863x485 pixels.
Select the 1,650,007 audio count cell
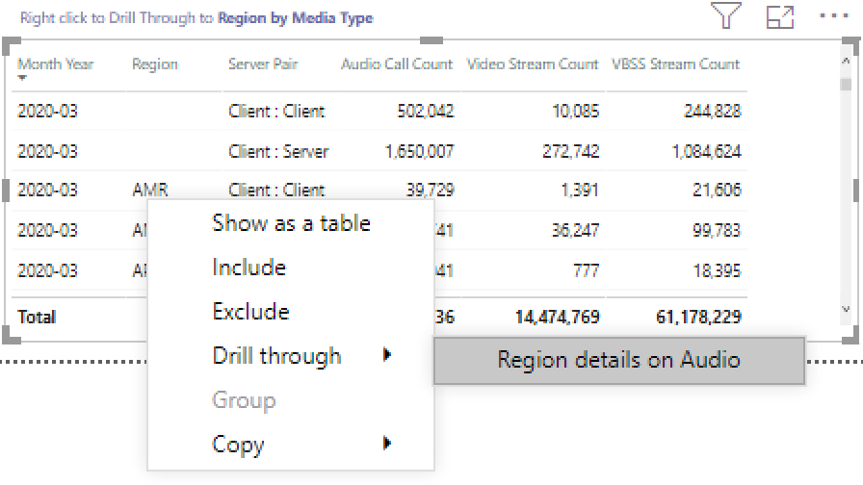420,151
